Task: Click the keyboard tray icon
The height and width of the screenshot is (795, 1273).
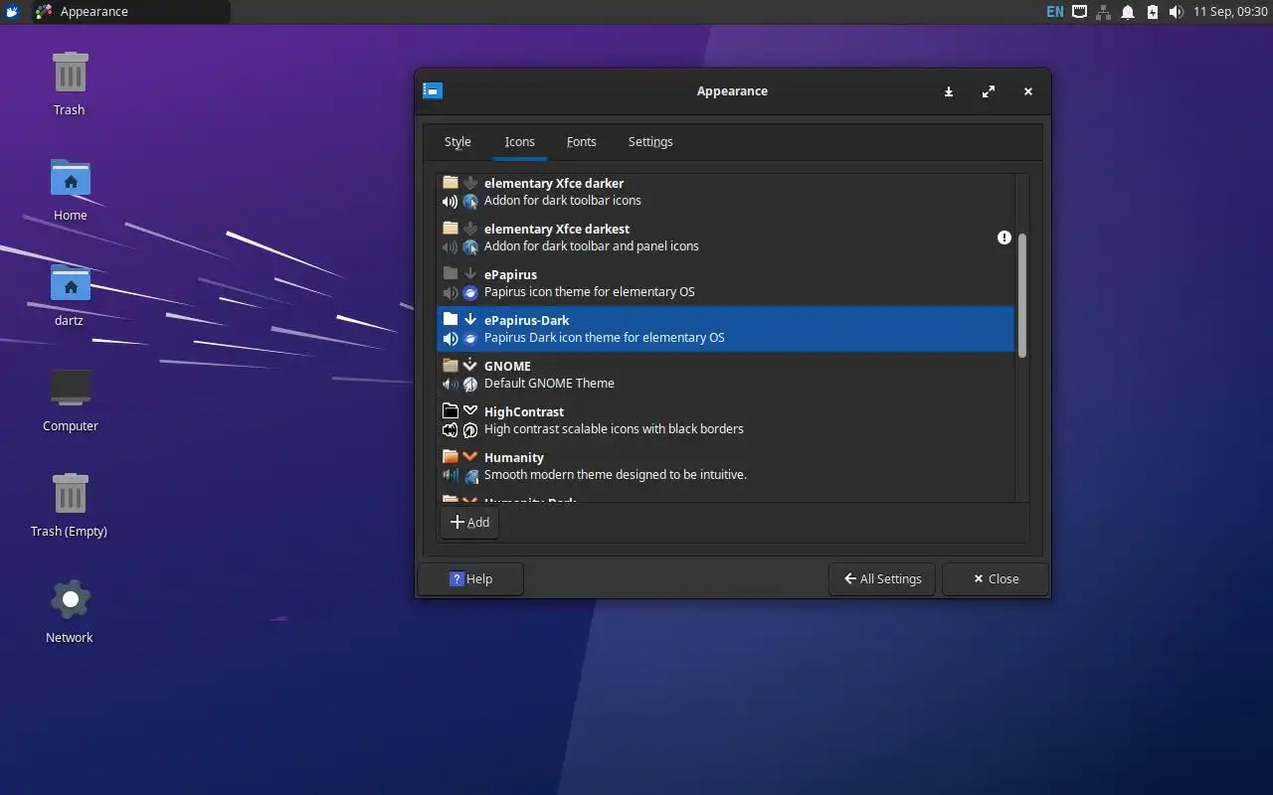Action: pyautogui.click(x=1079, y=12)
